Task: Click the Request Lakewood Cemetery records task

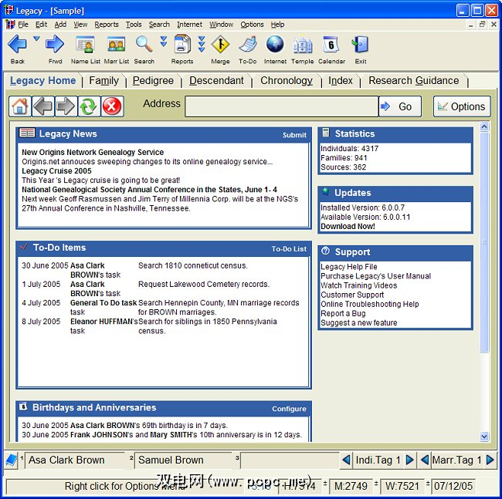Action: tap(204, 284)
